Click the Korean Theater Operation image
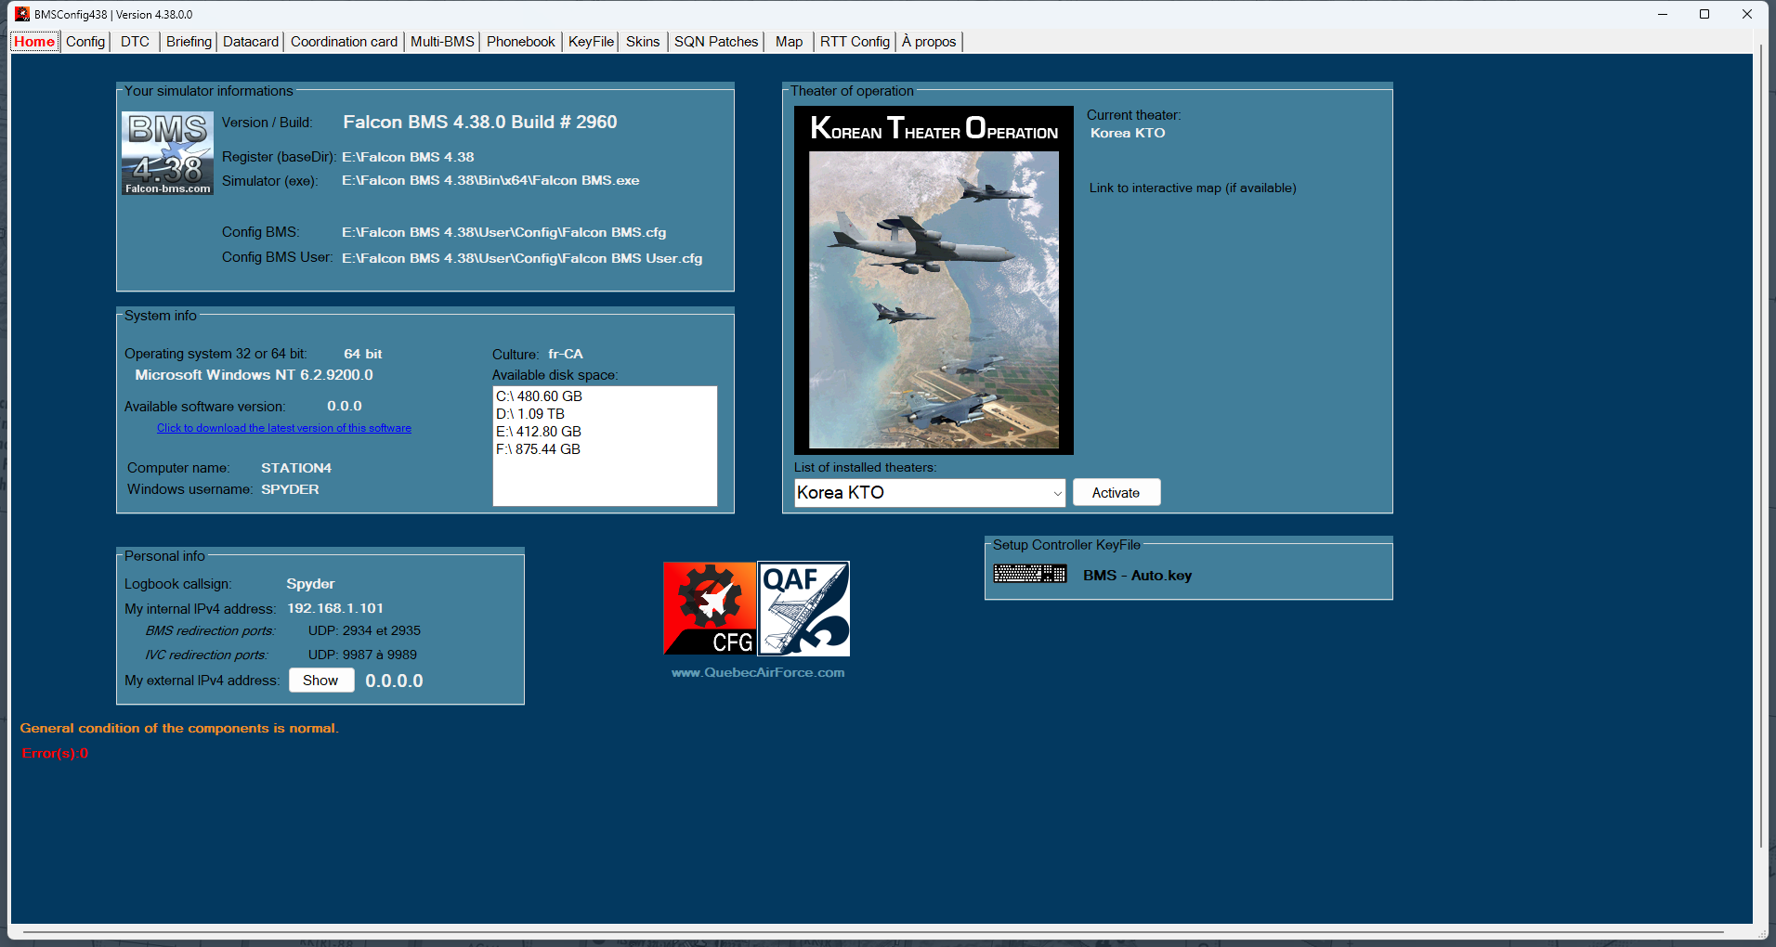Image resolution: width=1776 pixels, height=947 pixels. coord(934,280)
